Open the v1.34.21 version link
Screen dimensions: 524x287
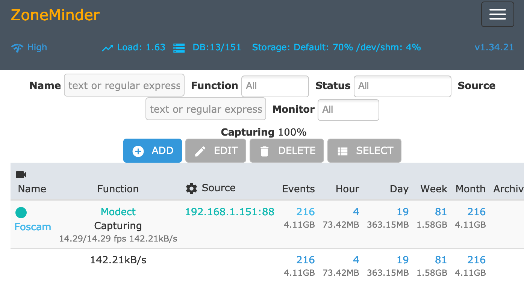point(494,47)
